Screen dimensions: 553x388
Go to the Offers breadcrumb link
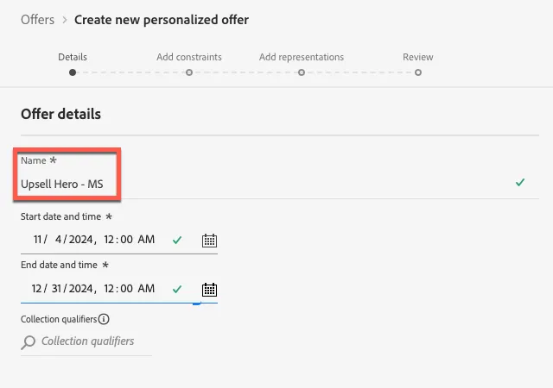tap(38, 20)
